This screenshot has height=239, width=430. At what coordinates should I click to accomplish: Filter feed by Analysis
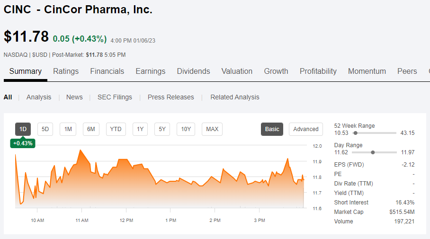[39, 97]
